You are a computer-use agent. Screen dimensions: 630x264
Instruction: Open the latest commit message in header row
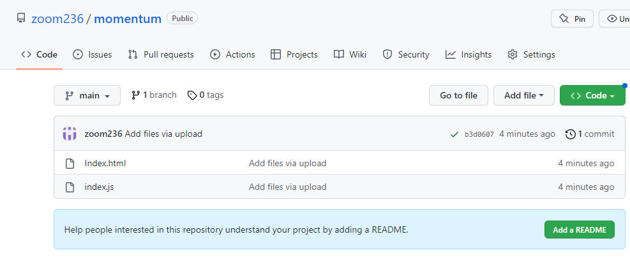(x=163, y=134)
